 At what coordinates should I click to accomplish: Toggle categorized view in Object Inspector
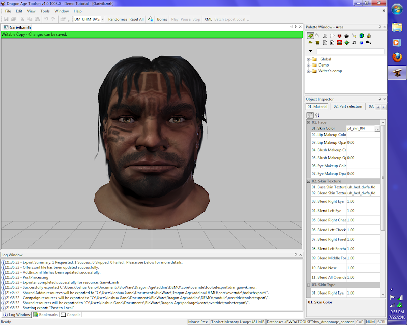pyautogui.click(x=310, y=116)
